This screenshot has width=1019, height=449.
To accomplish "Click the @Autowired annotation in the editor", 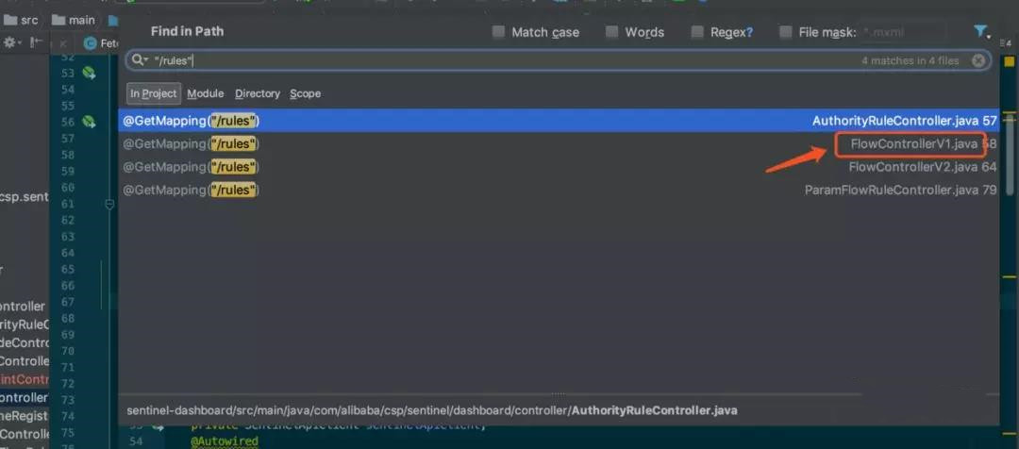I will 225,441.
